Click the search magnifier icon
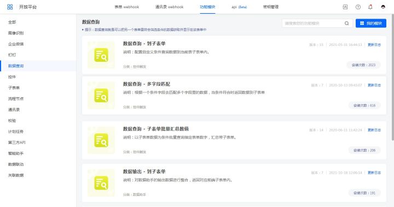Screen dimensions: 394x207 point(347,23)
